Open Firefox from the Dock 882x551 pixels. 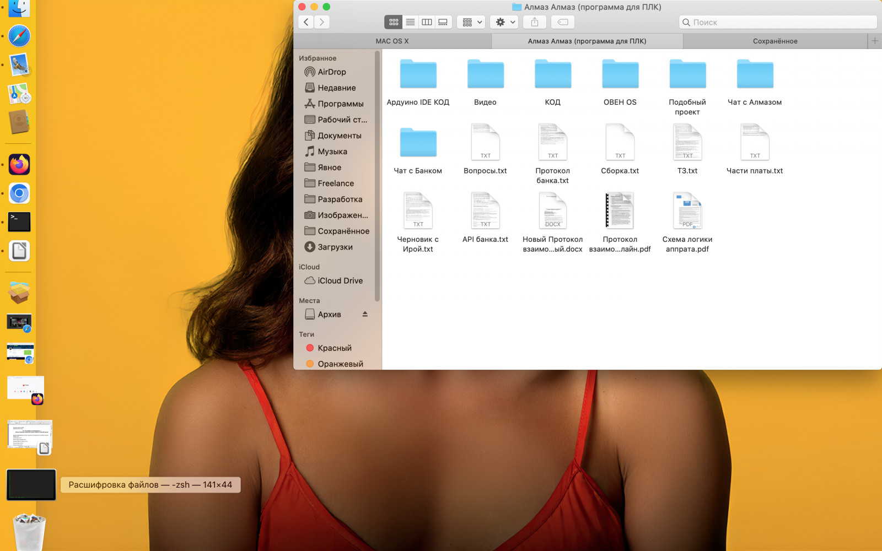19,164
